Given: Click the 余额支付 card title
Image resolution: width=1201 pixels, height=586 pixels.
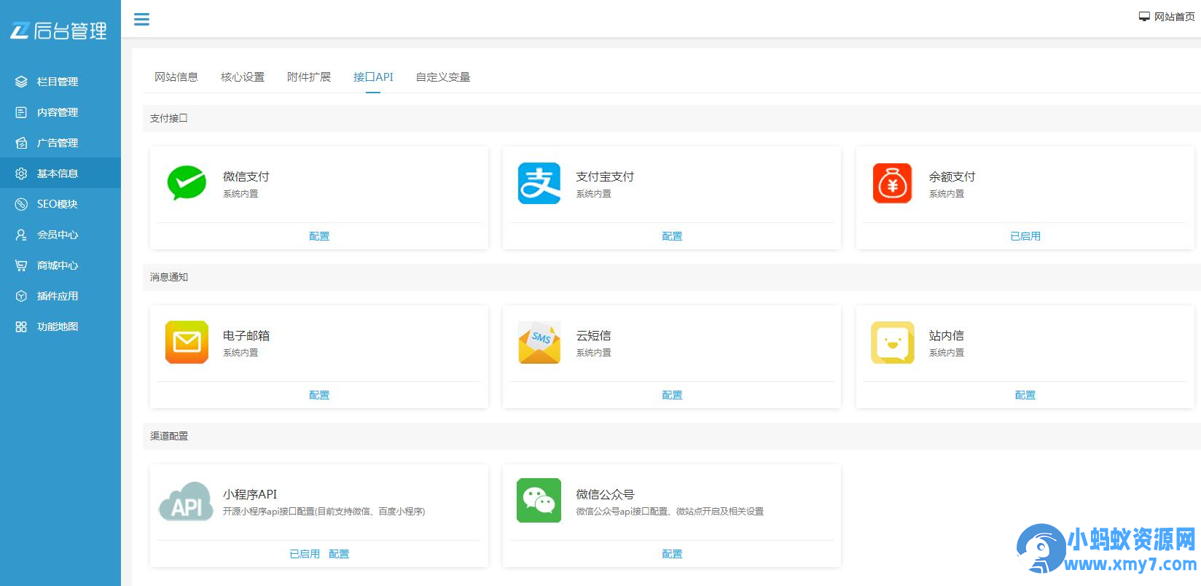Looking at the screenshot, I should 952,176.
